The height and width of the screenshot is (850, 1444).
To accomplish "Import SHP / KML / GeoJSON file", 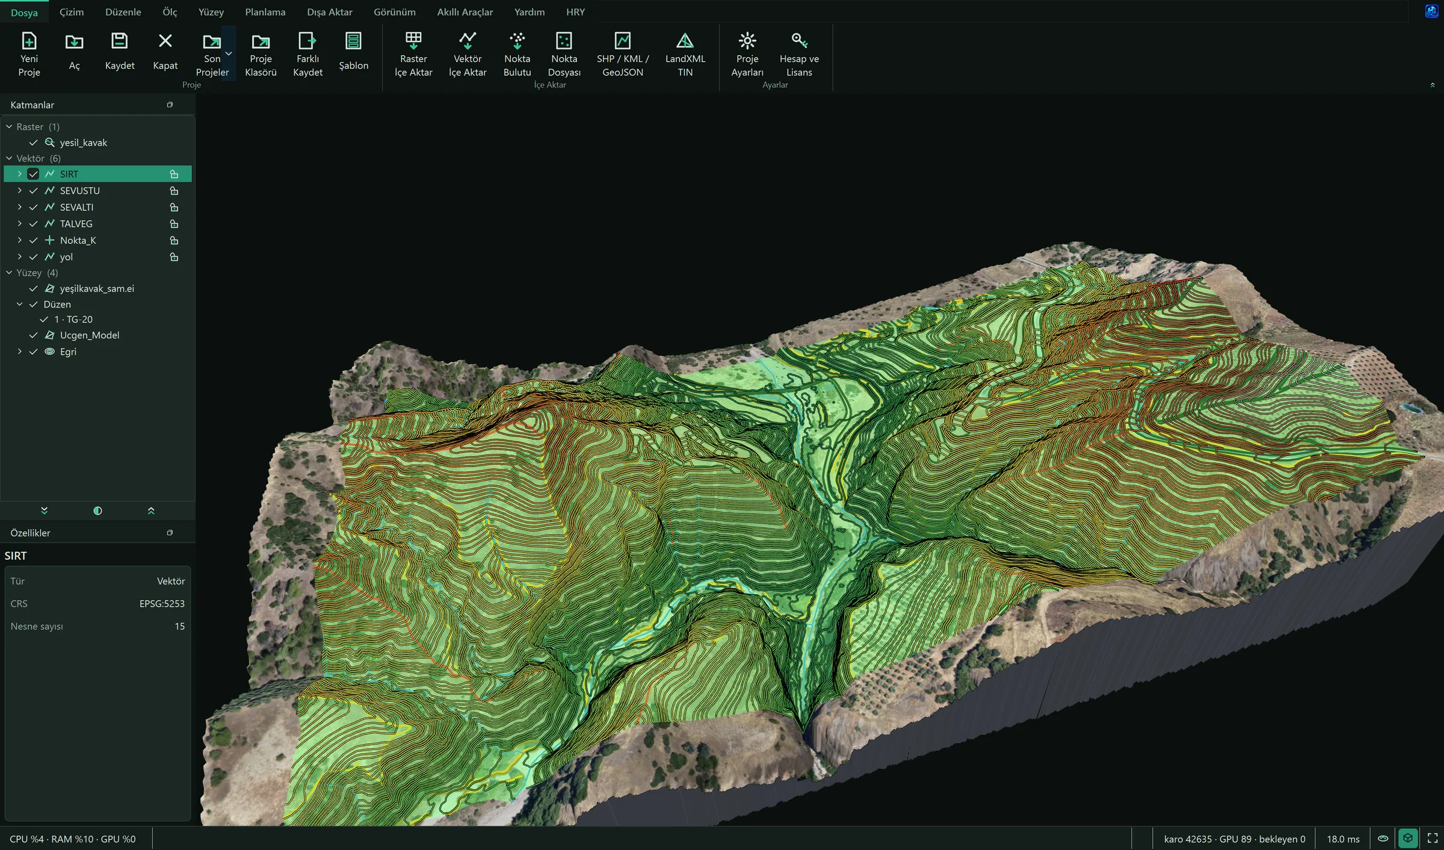I will tap(623, 54).
